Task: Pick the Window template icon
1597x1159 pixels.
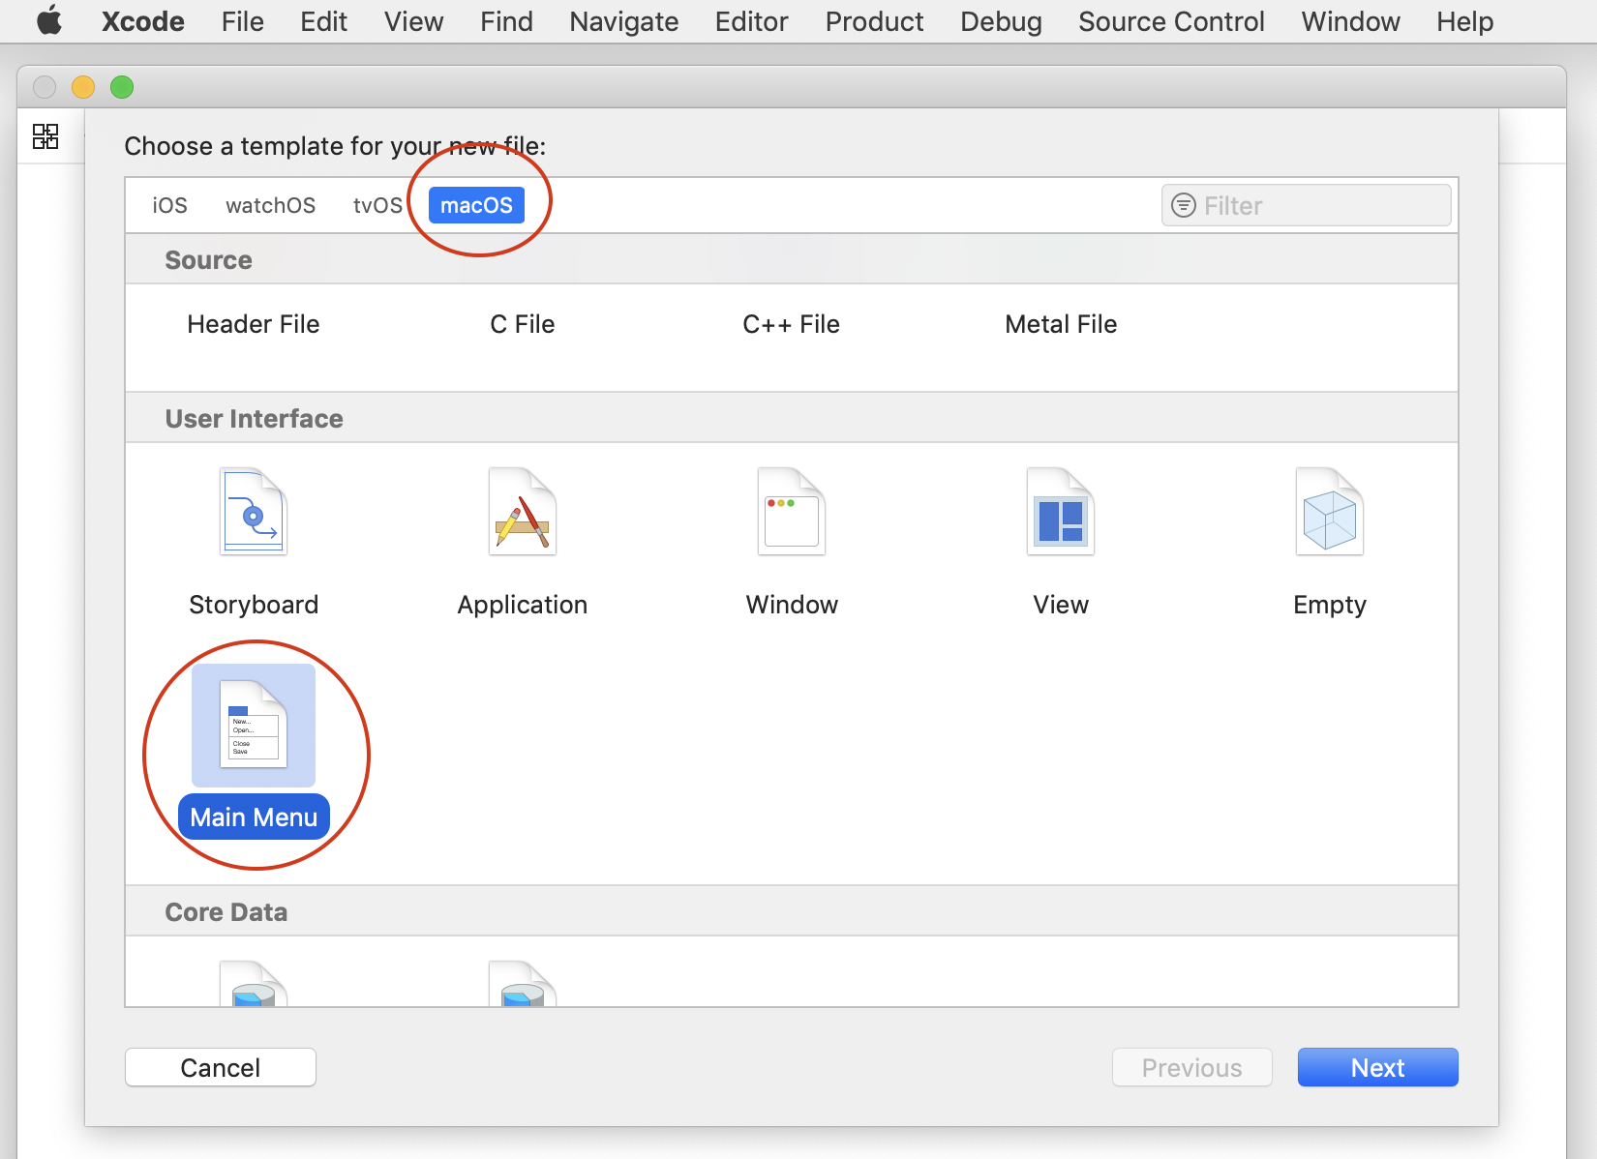Action: (x=792, y=512)
